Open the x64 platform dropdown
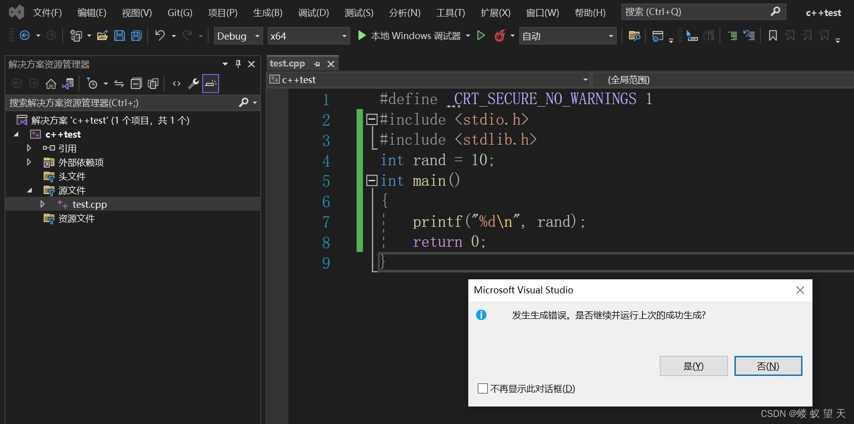Viewport: 854px width, 424px height. pos(308,36)
